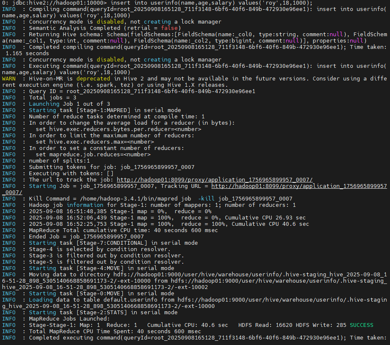Click the 'Executing command(queryId=' line
Screen dimensions: 390x345
195,69
